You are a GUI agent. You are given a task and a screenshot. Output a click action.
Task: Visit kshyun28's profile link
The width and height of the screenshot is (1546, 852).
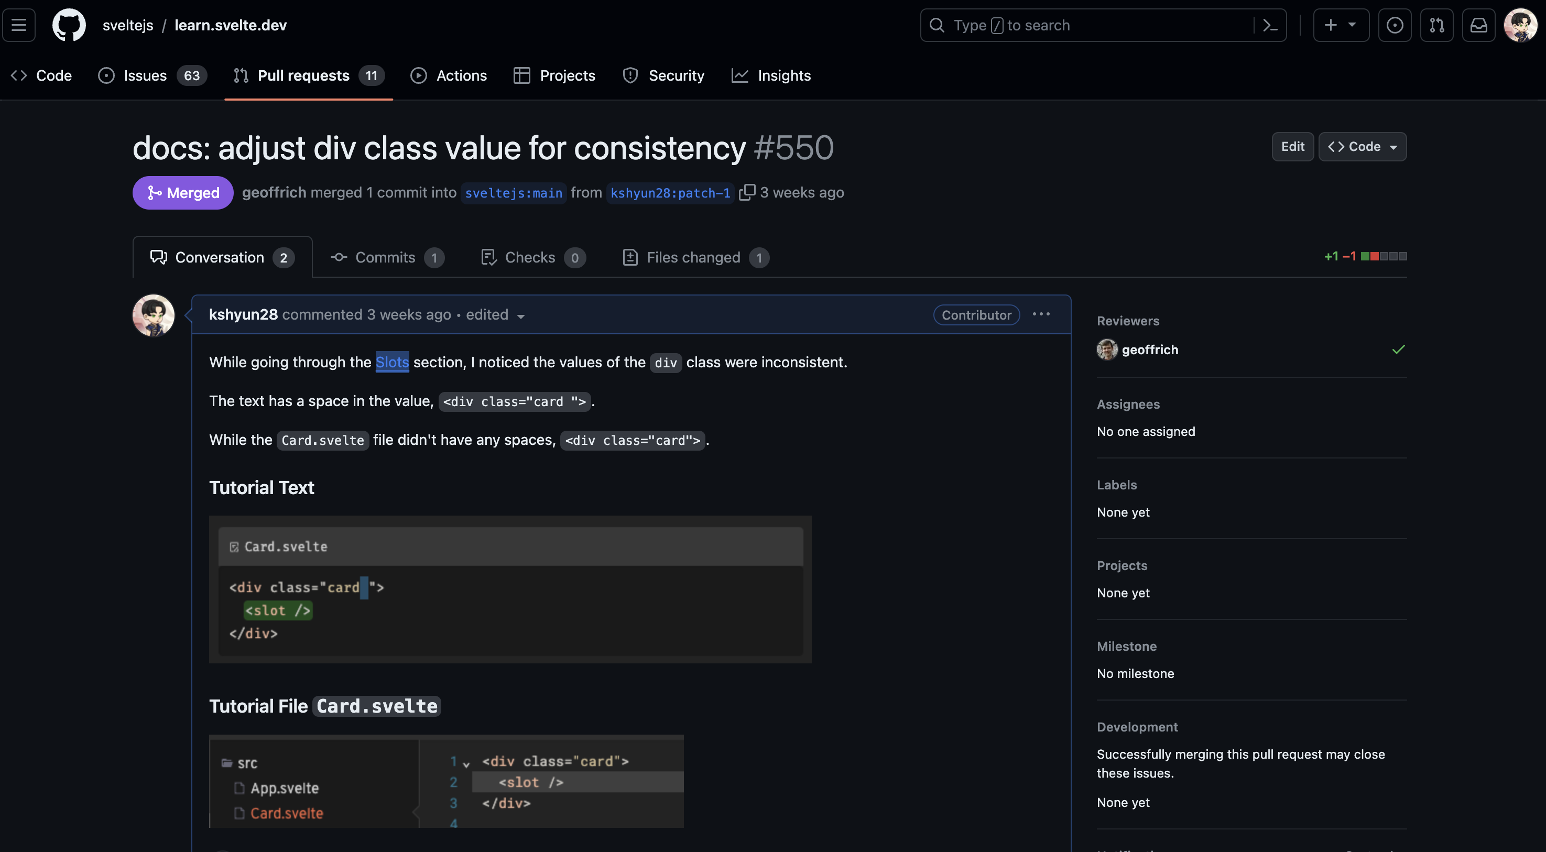click(x=243, y=314)
